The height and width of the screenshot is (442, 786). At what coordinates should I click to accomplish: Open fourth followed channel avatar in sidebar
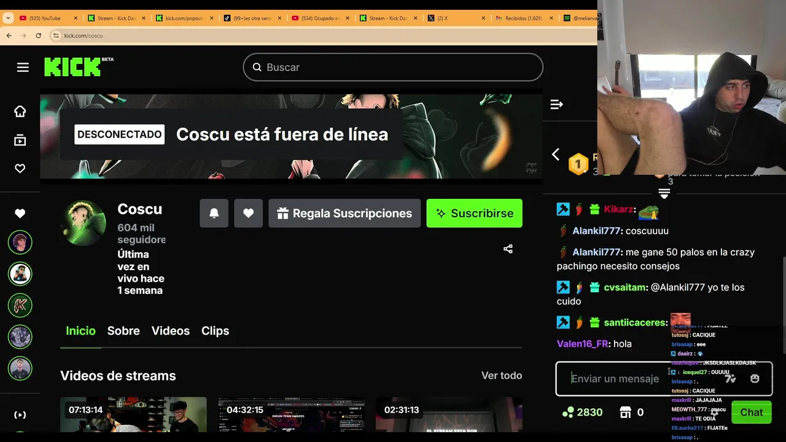coord(20,336)
